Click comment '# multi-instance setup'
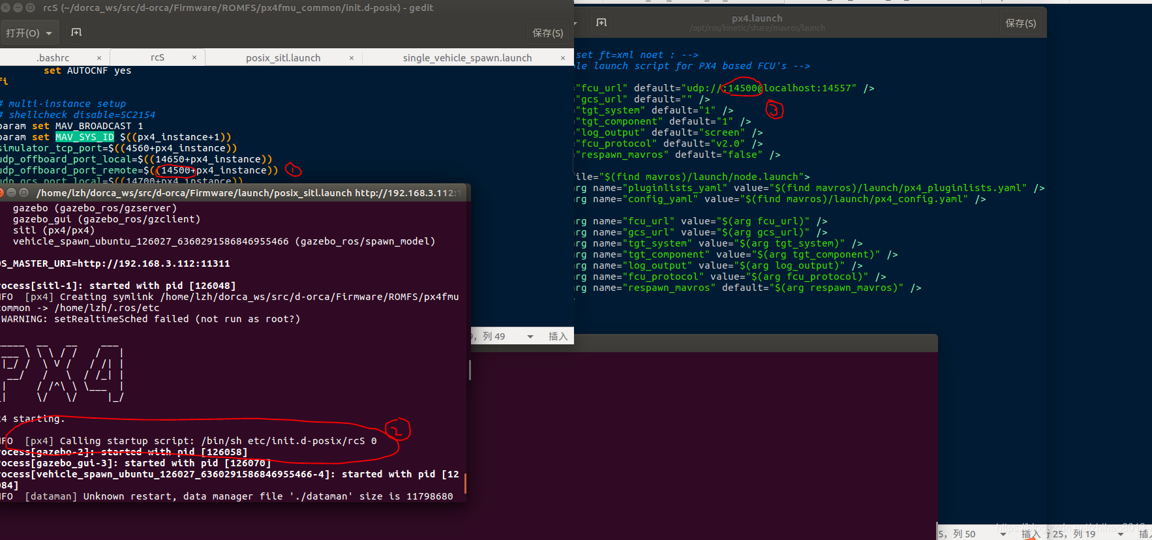 pos(63,104)
